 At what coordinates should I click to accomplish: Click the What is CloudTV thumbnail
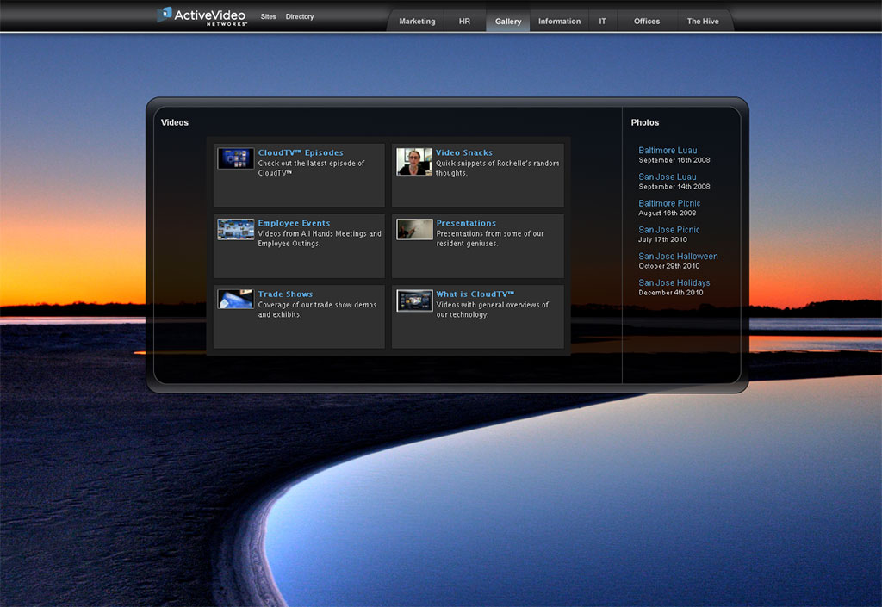(x=414, y=300)
